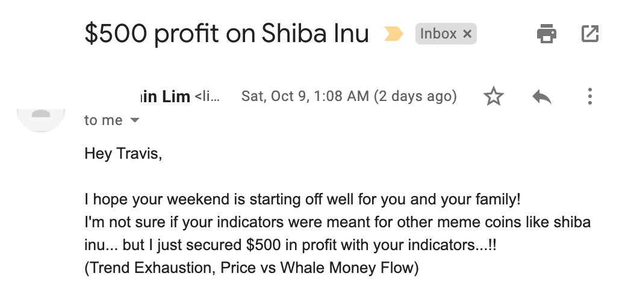This screenshot has height=291, width=631.
Task: Toggle the yellow importance marker
Action: coord(393,34)
